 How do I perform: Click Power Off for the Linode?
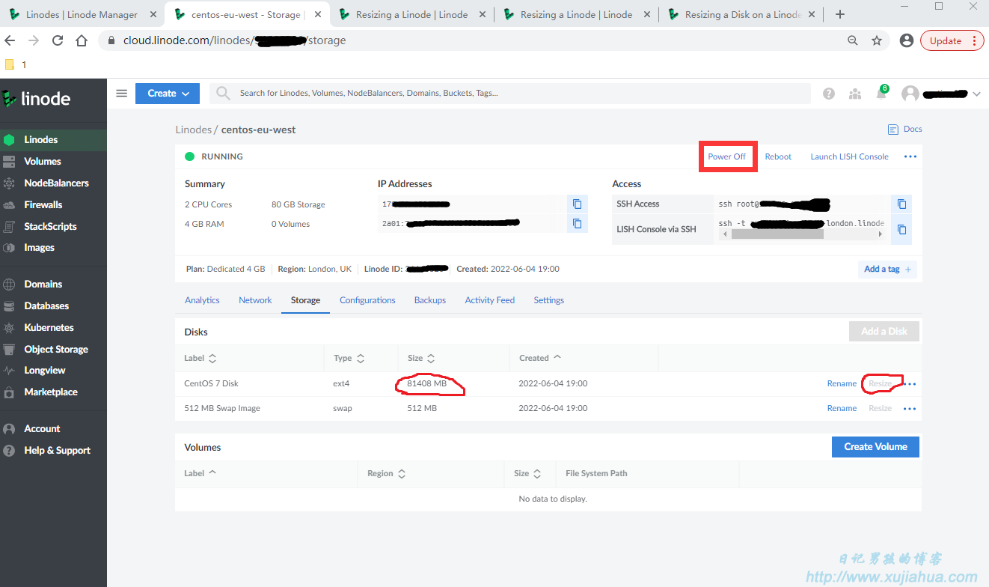click(x=727, y=156)
